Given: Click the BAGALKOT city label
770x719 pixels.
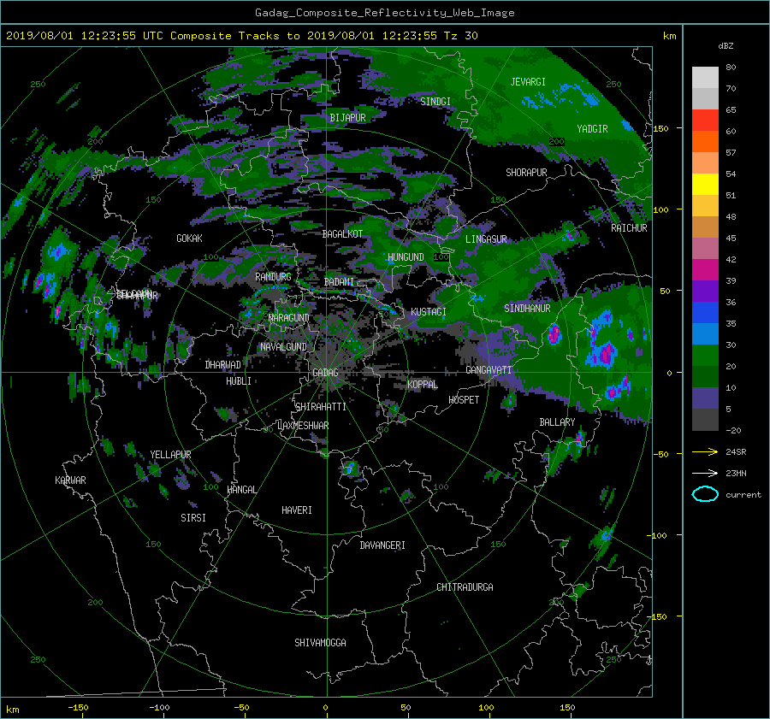Looking at the screenshot, I should [x=343, y=234].
